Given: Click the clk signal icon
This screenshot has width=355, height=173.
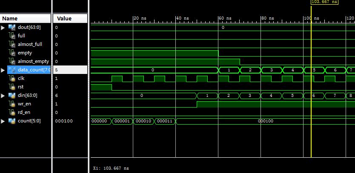Looking at the screenshot, I should (x=12, y=79).
